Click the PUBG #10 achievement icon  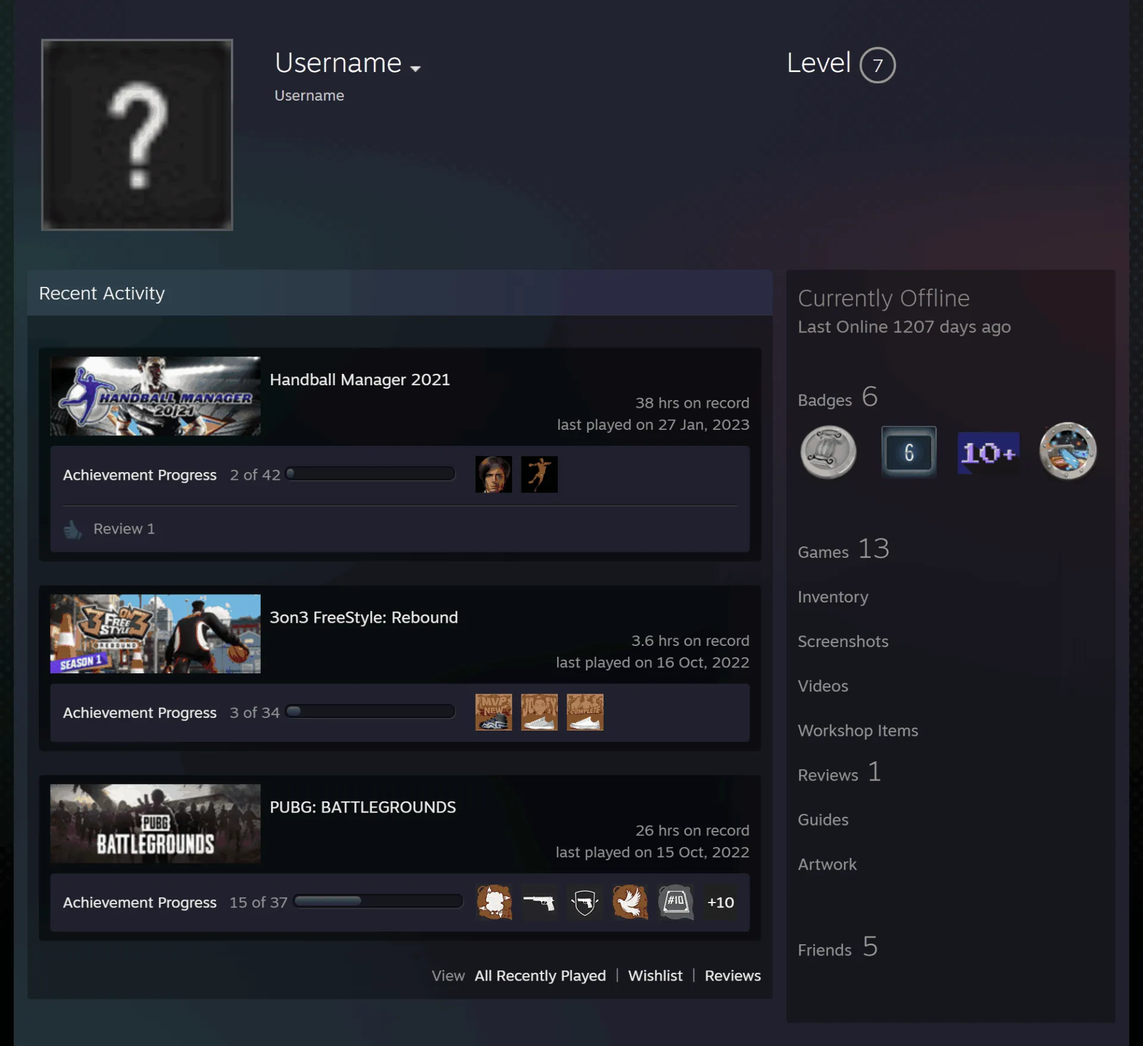point(676,902)
